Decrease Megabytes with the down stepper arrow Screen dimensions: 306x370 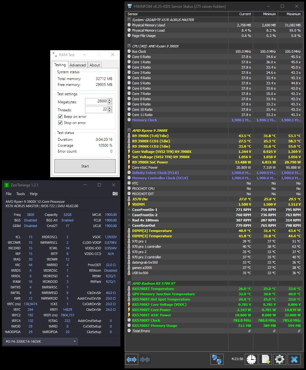(110, 103)
